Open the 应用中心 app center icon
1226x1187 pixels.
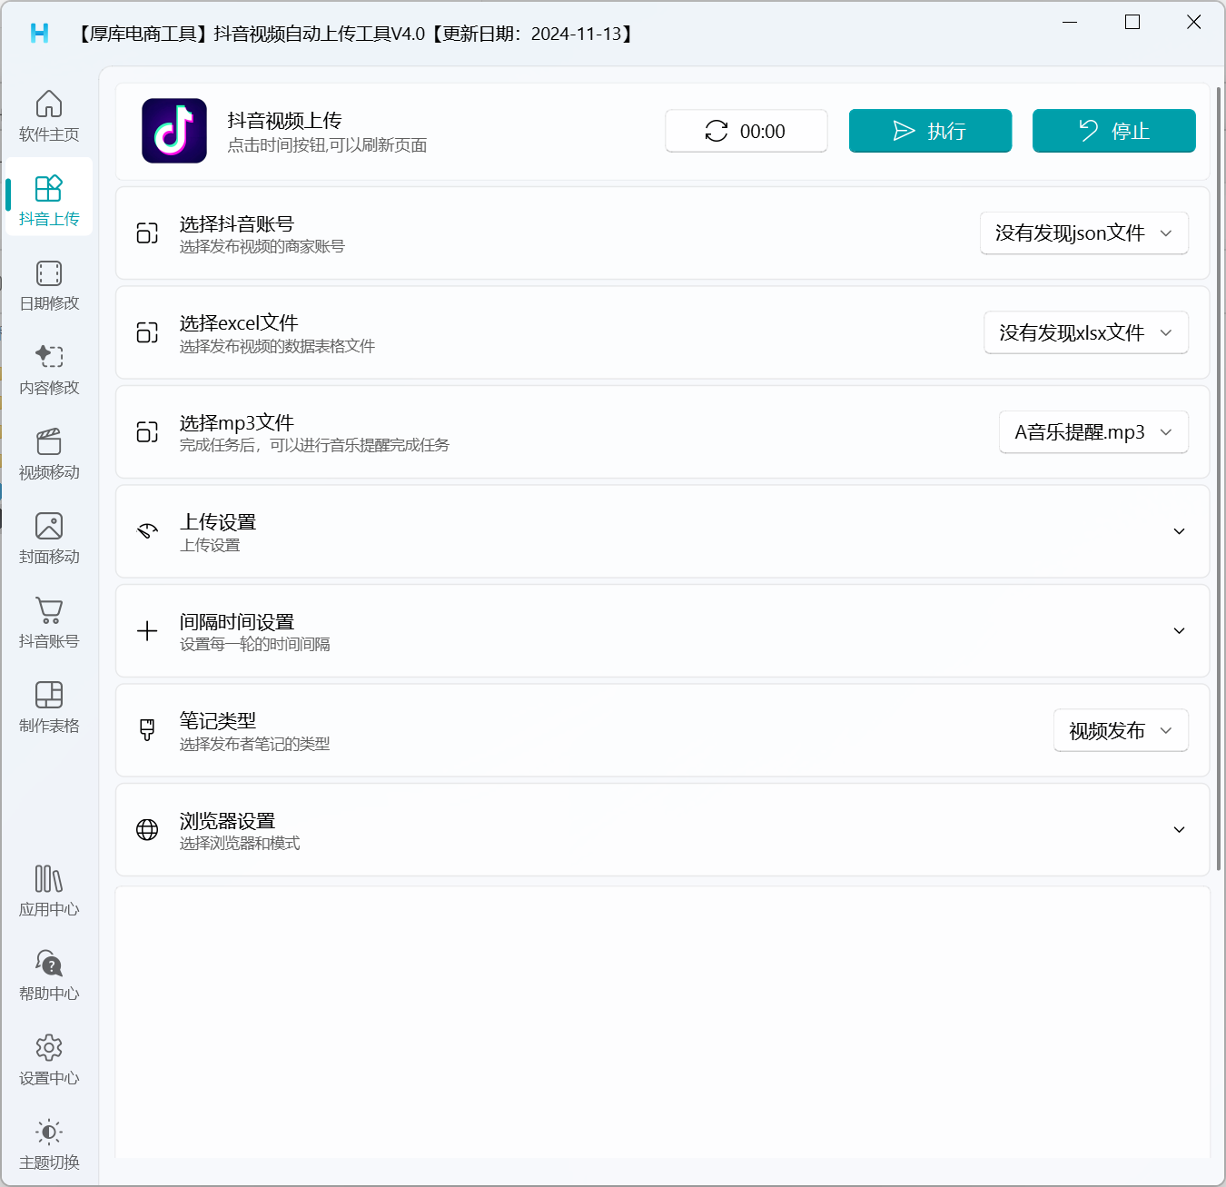[x=49, y=879]
